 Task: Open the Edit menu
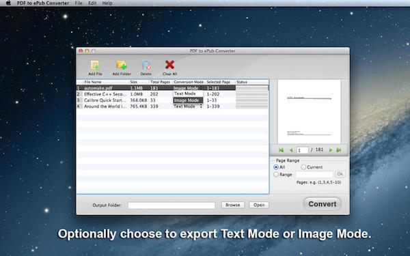[92, 3]
